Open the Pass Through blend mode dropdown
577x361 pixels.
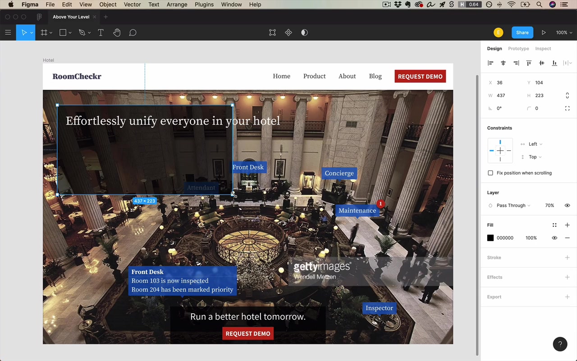[513, 205]
